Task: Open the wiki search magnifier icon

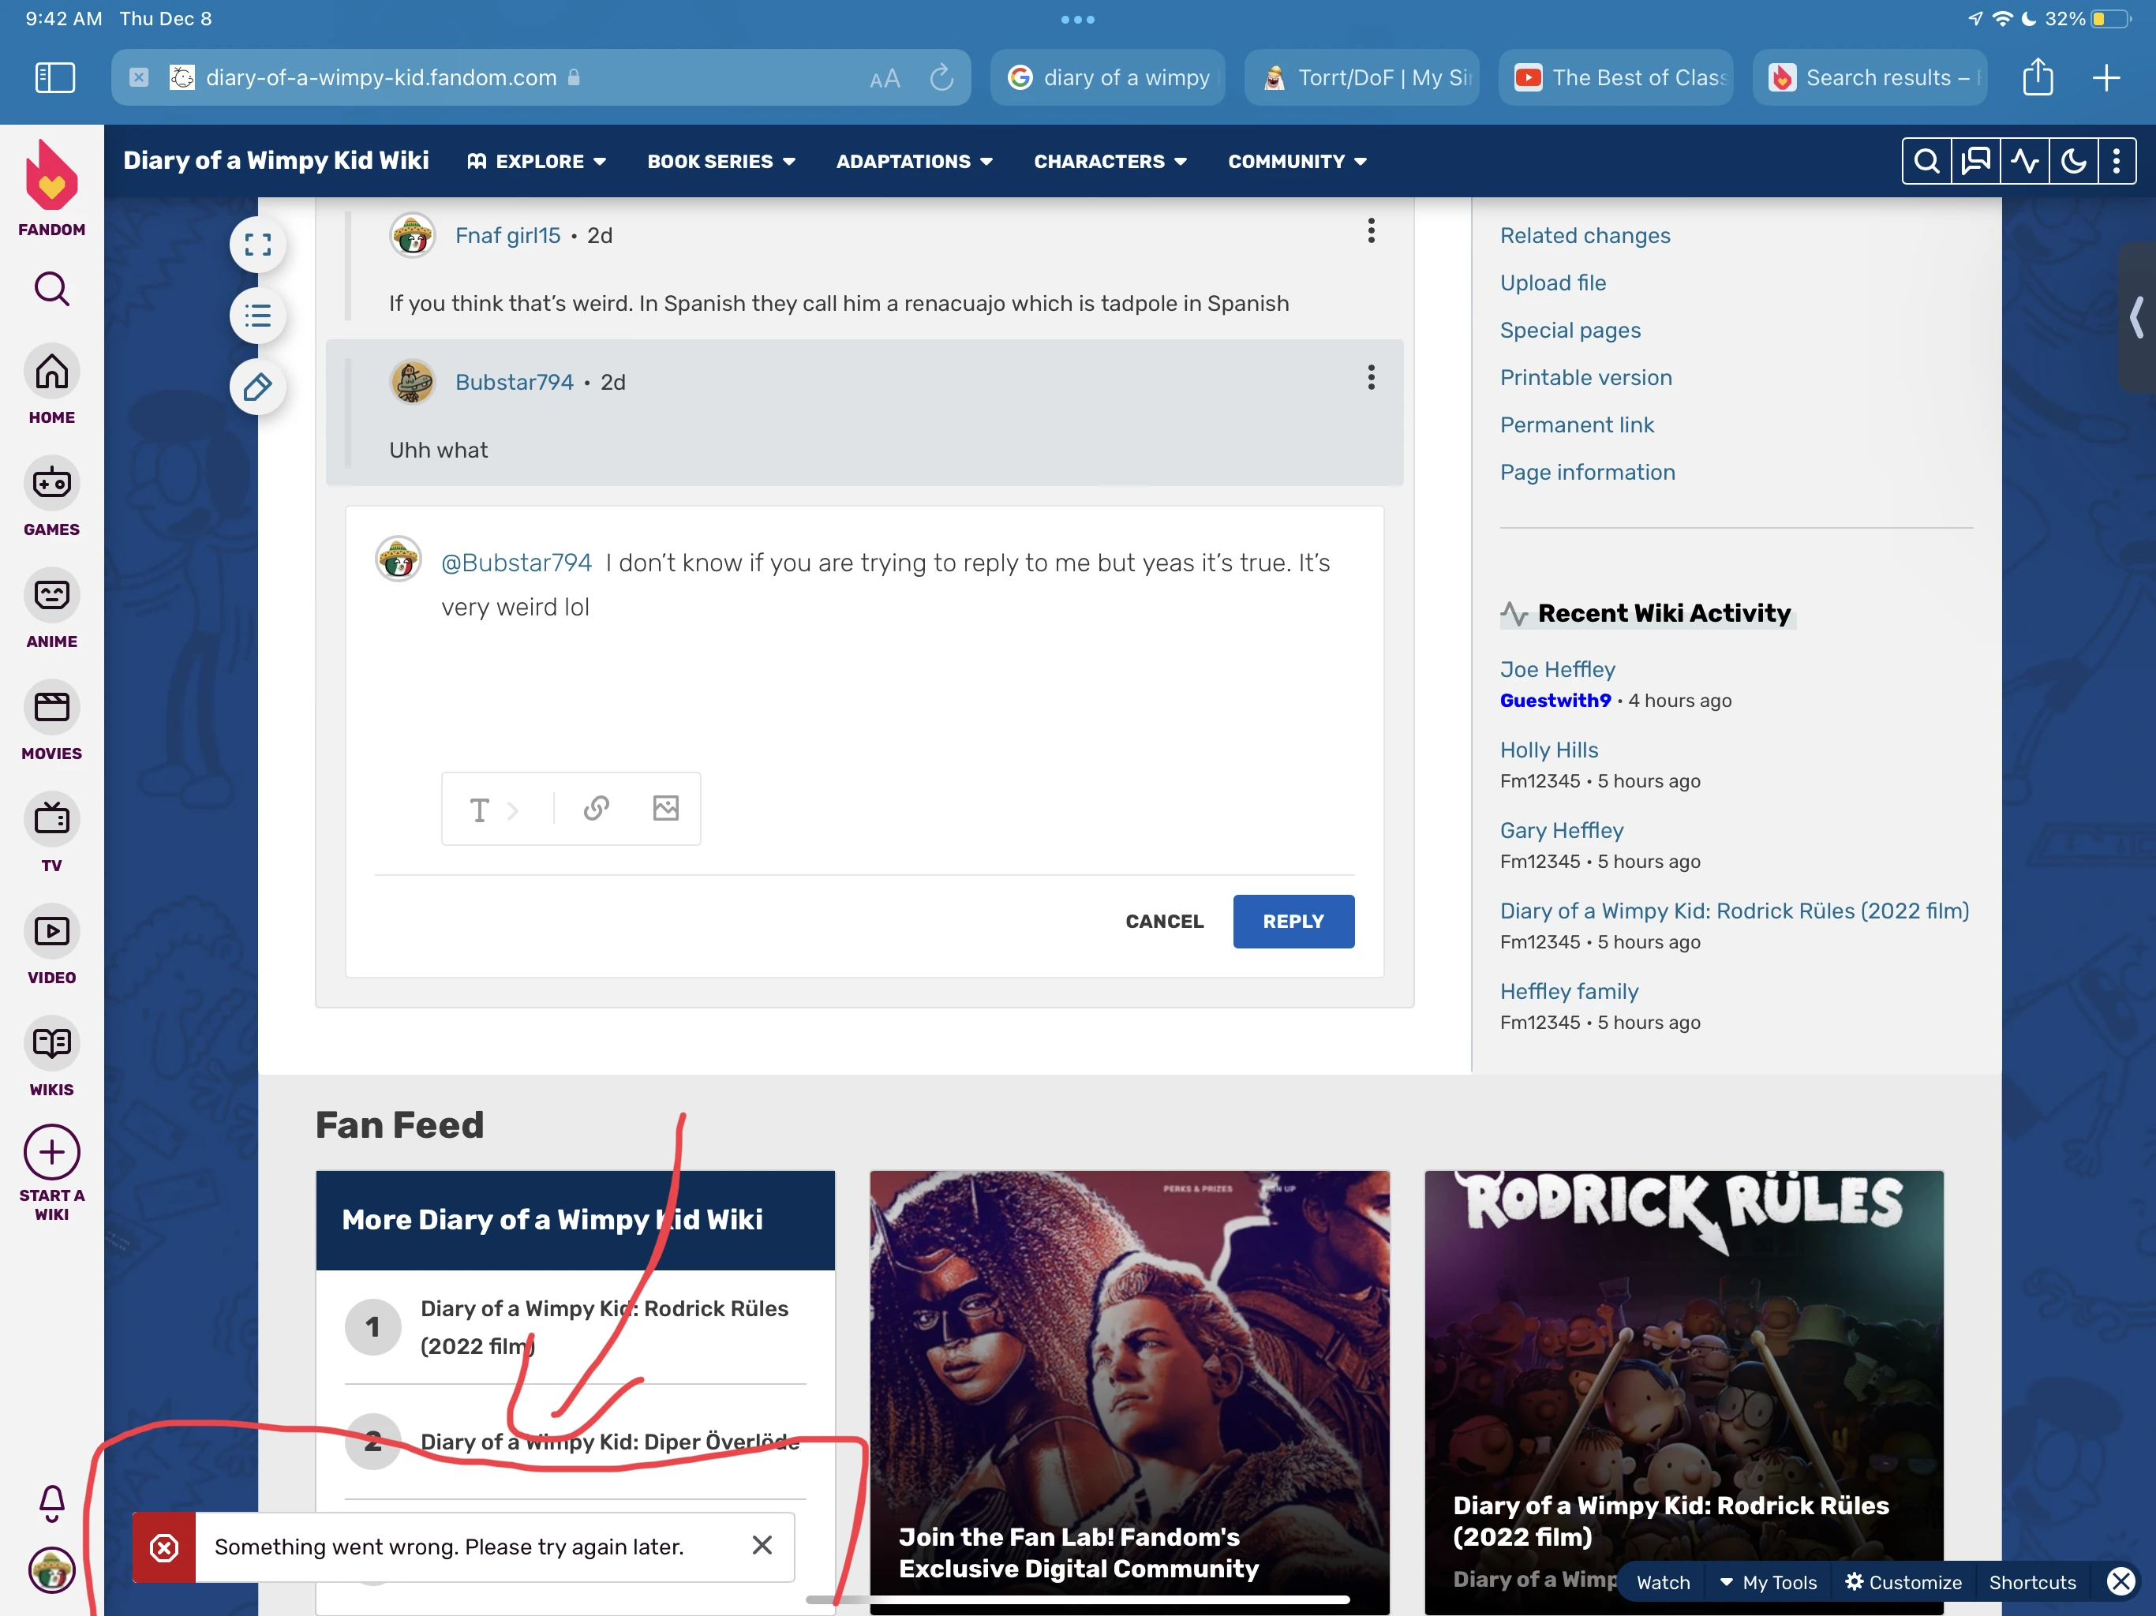Action: [x=1926, y=161]
